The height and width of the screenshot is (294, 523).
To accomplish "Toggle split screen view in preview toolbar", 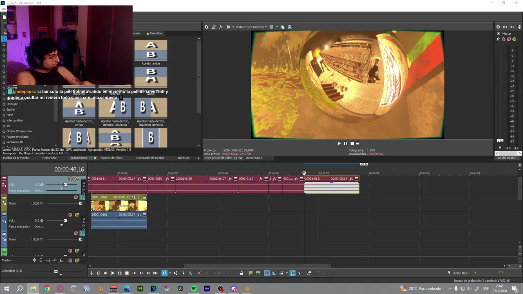I will pos(228,27).
